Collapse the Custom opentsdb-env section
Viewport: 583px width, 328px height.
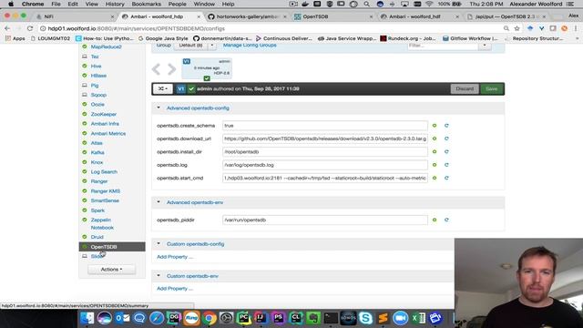[159, 276]
